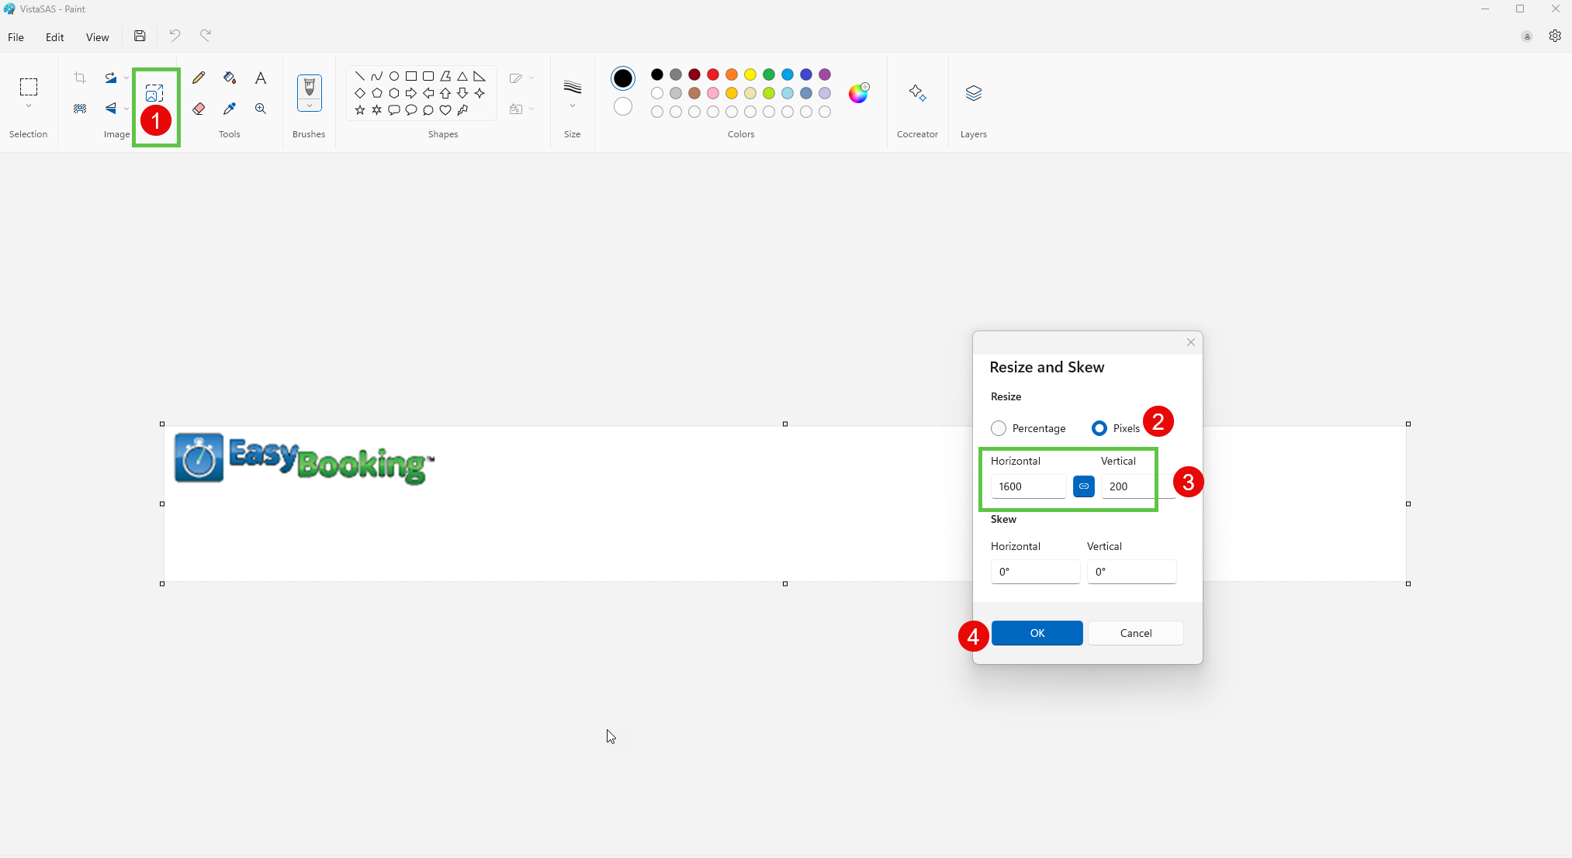Pick the Heart shape
1572x858 pixels.
(445, 110)
